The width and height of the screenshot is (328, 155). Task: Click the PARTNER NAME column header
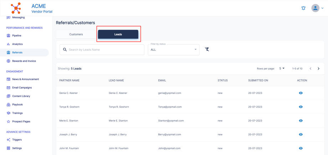70,80
